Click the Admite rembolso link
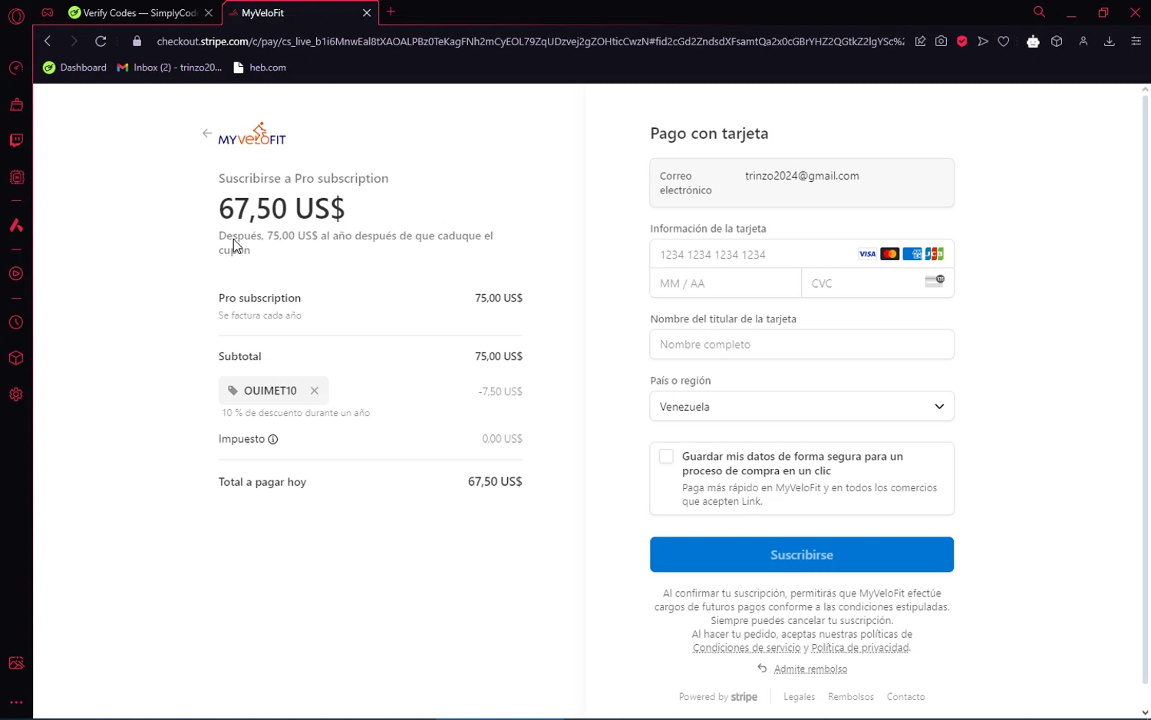 pos(810,669)
